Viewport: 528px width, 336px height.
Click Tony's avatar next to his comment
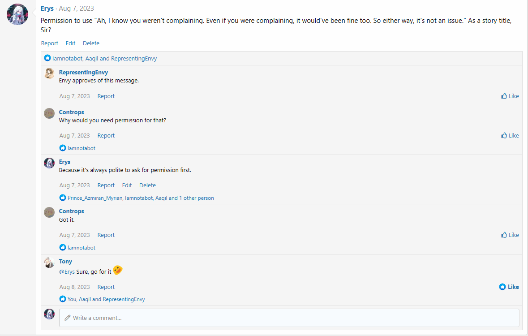point(49,263)
